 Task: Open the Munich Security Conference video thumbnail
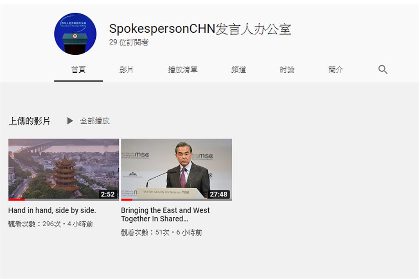(176, 170)
